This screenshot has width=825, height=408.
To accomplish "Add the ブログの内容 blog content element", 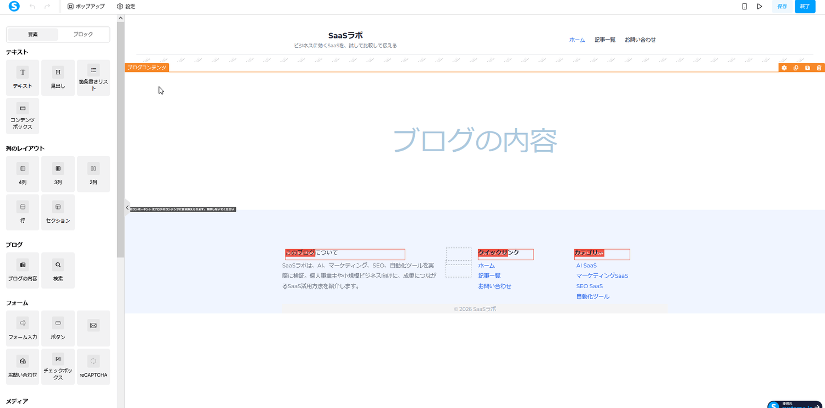I will point(23,271).
